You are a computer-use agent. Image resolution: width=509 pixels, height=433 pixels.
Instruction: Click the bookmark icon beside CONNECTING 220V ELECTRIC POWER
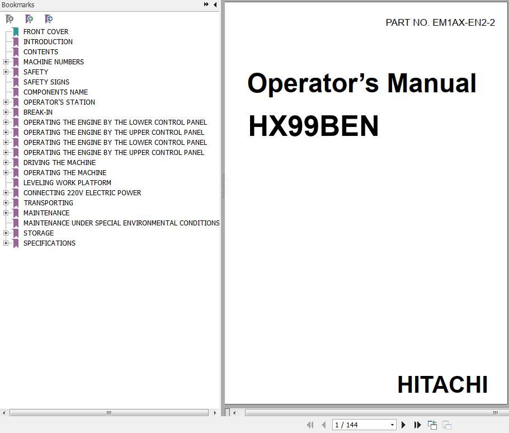[x=16, y=193]
